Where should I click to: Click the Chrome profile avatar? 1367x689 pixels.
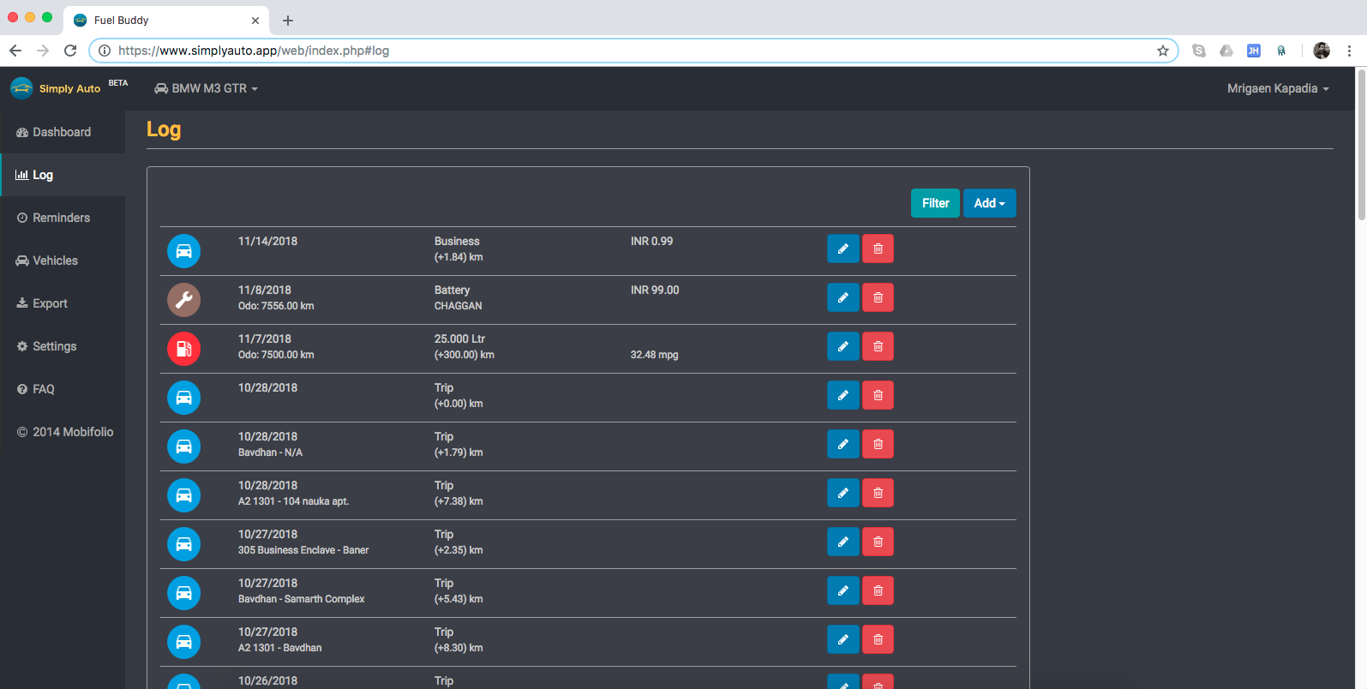1322,51
